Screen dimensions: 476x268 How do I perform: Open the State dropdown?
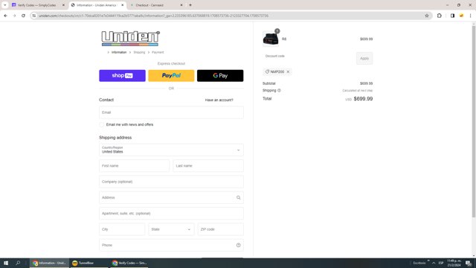(x=171, y=229)
